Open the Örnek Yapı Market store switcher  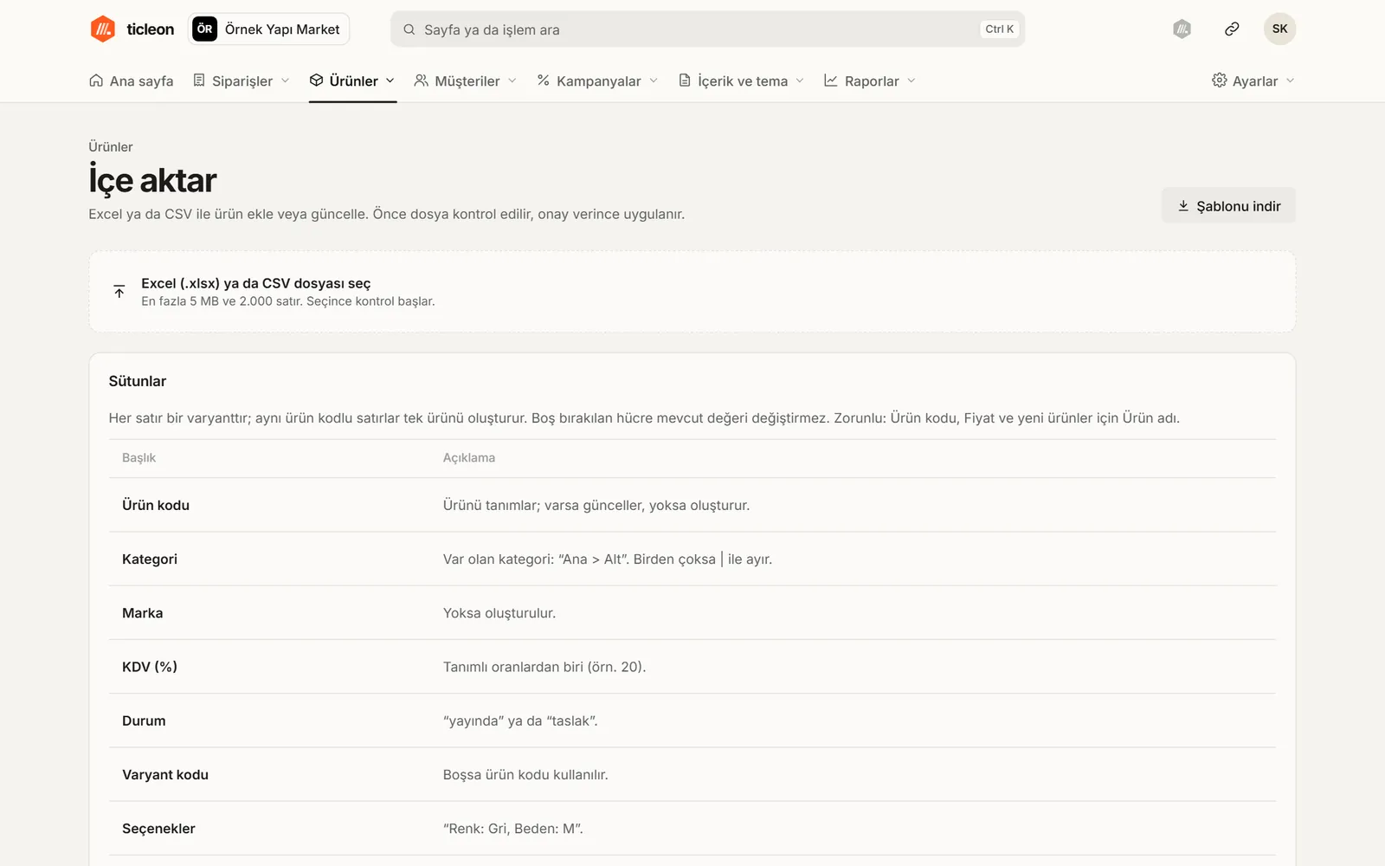click(268, 29)
